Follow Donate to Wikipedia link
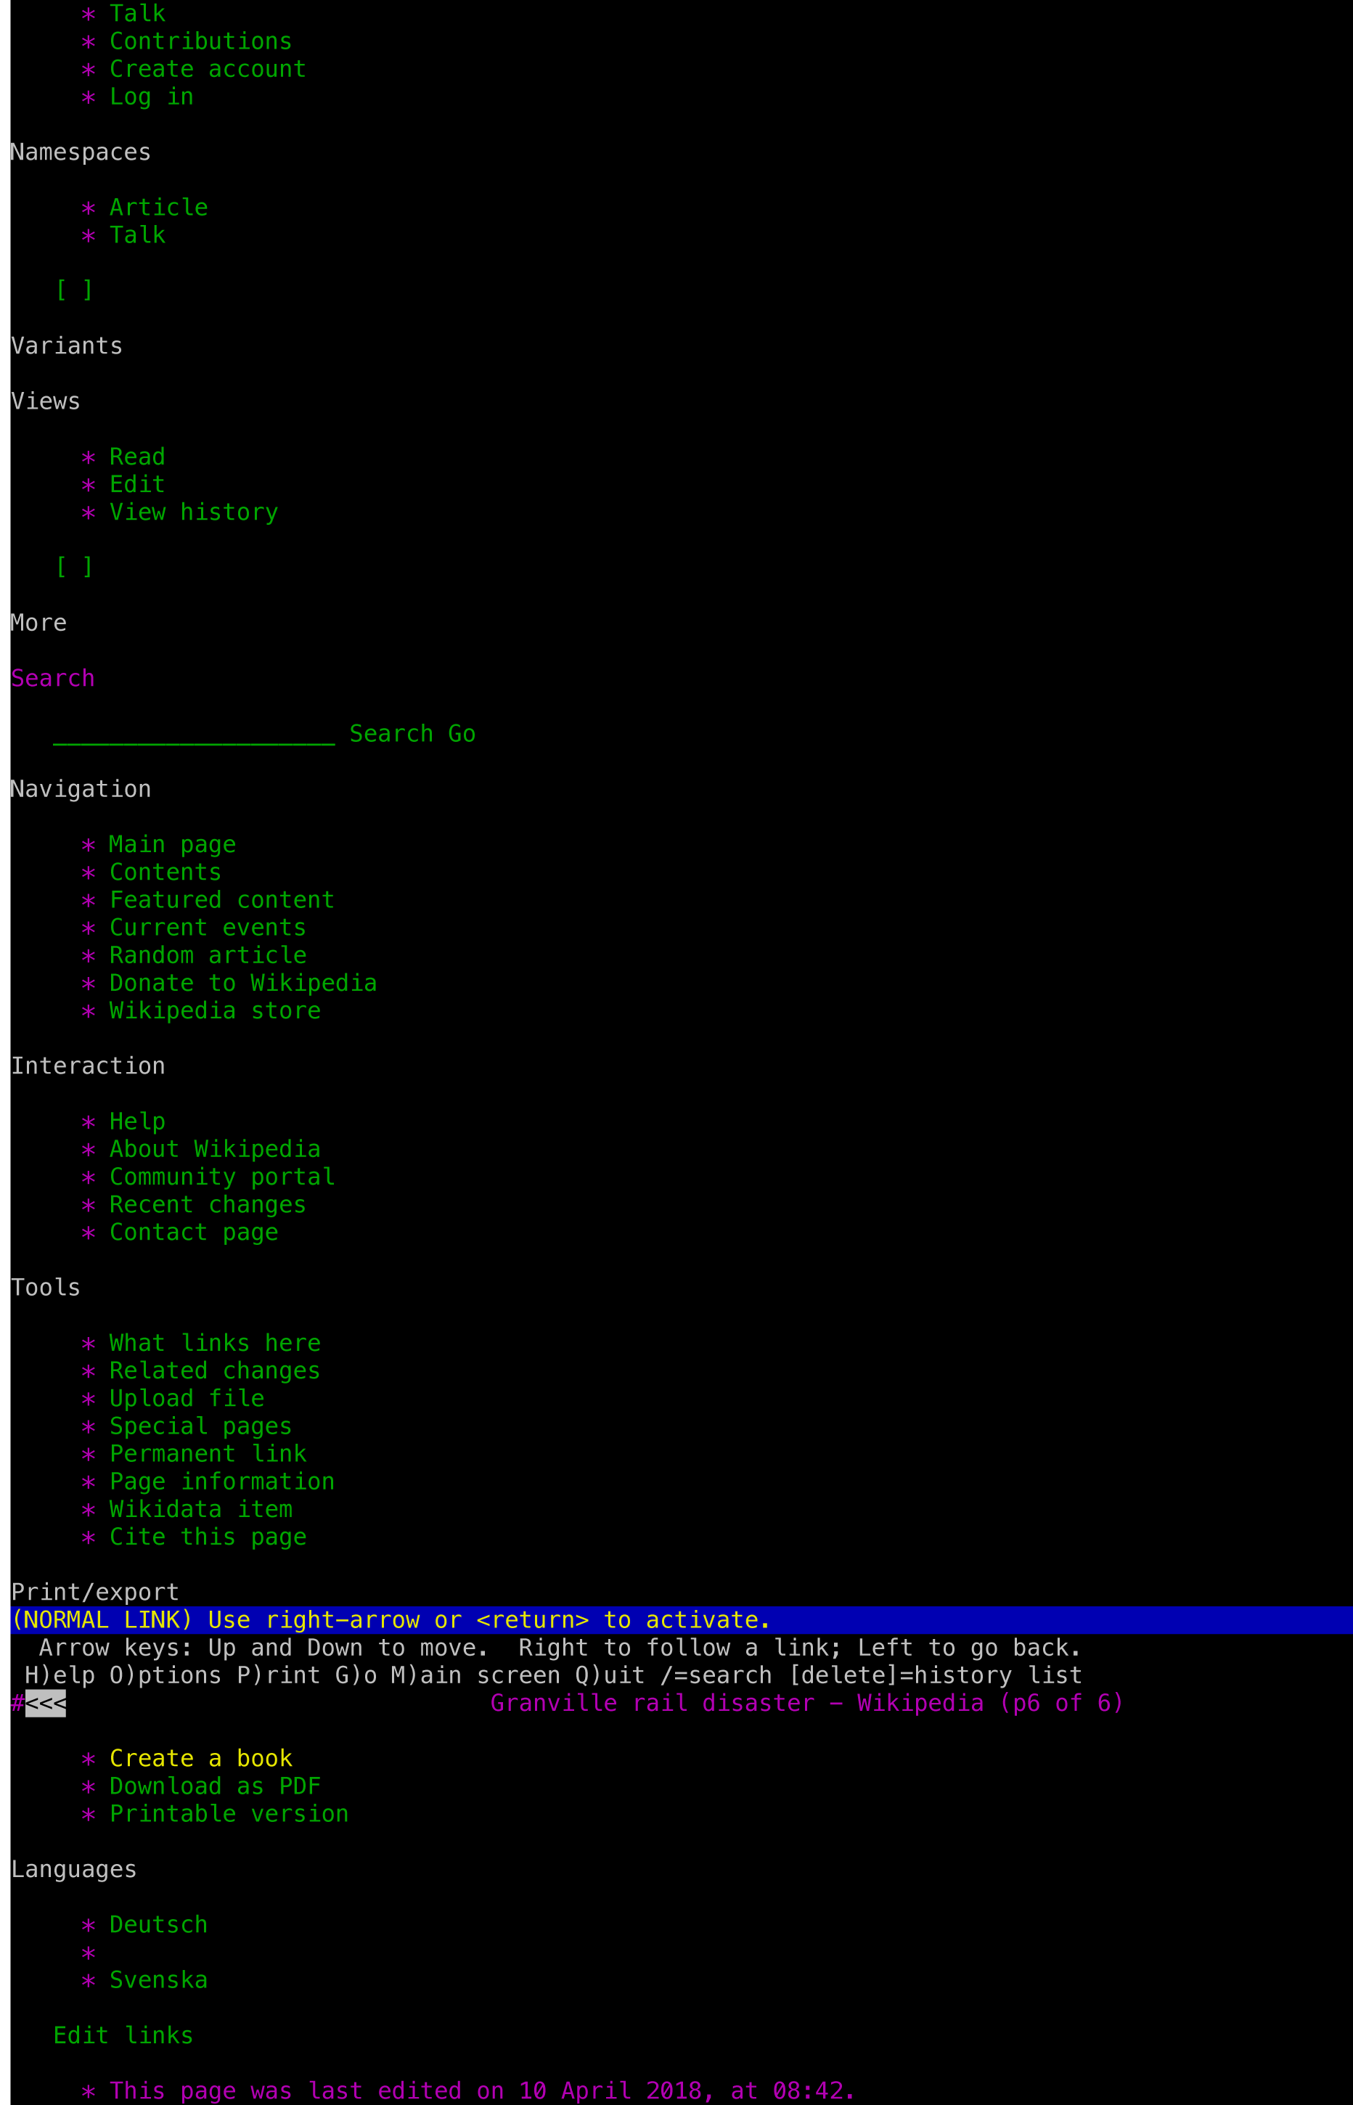 point(243,983)
